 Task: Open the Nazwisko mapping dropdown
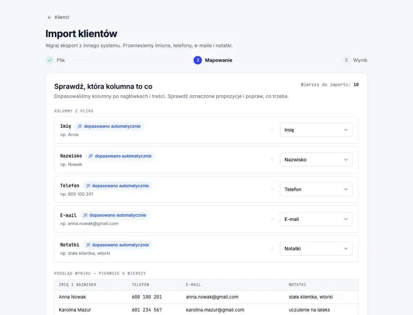coord(316,160)
